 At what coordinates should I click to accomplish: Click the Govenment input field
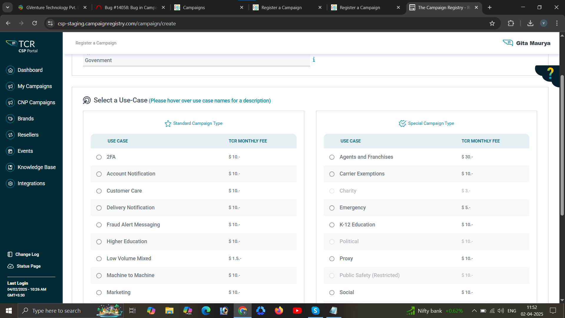(x=196, y=60)
